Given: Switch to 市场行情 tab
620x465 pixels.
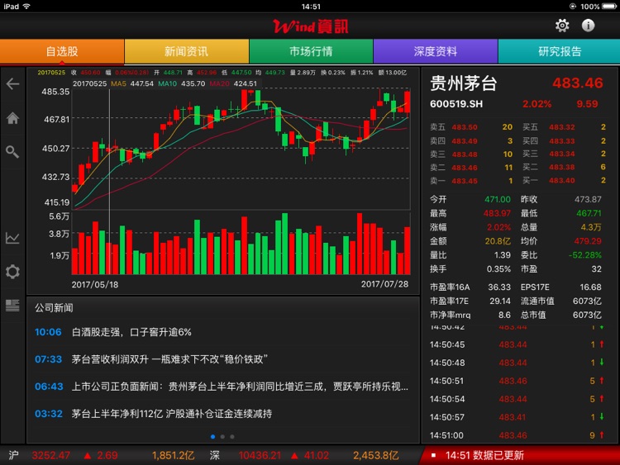Looking at the screenshot, I should [311, 51].
